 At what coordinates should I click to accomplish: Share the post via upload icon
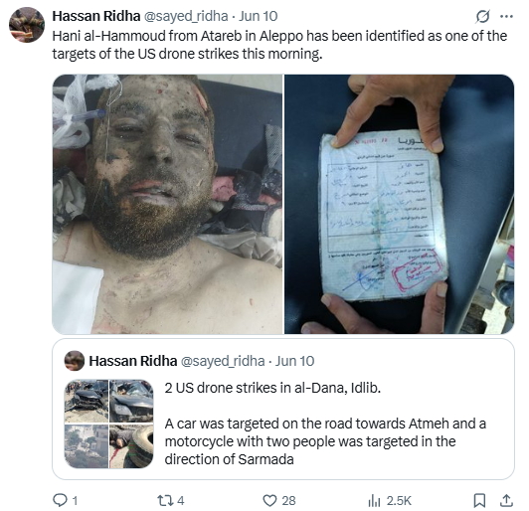(x=506, y=500)
